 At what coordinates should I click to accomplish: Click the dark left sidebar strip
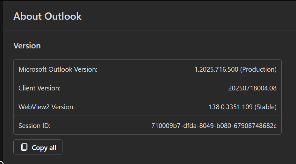coord(2,80)
